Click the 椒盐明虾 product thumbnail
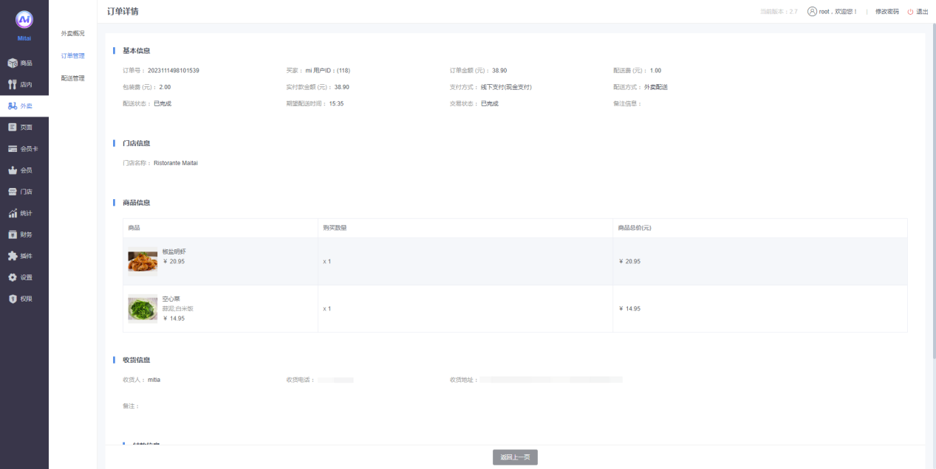This screenshot has height=469, width=936. click(143, 261)
